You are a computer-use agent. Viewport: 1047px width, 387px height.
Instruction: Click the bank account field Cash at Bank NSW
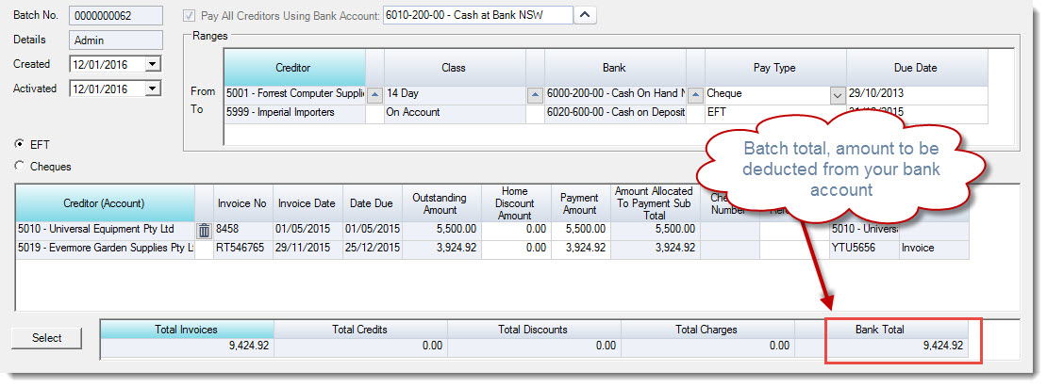tap(477, 15)
